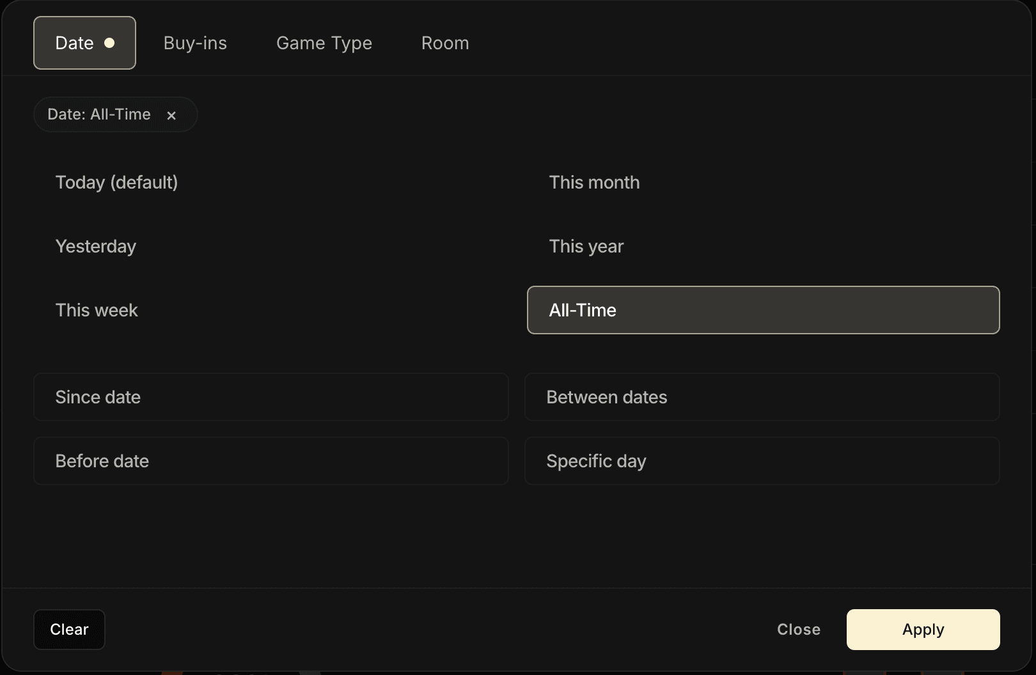Select This year date range
The image size is (1036, 675).
tap(586, 246)
